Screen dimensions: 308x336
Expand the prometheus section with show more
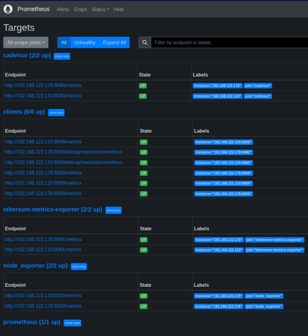click(x=72, y=323)
